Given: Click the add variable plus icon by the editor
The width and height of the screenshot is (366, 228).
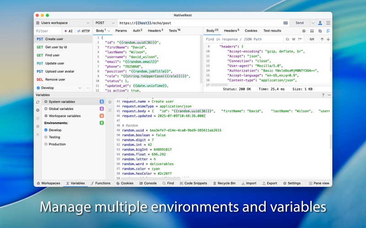Looking at the screenshot, I should [x=110, y=102].
